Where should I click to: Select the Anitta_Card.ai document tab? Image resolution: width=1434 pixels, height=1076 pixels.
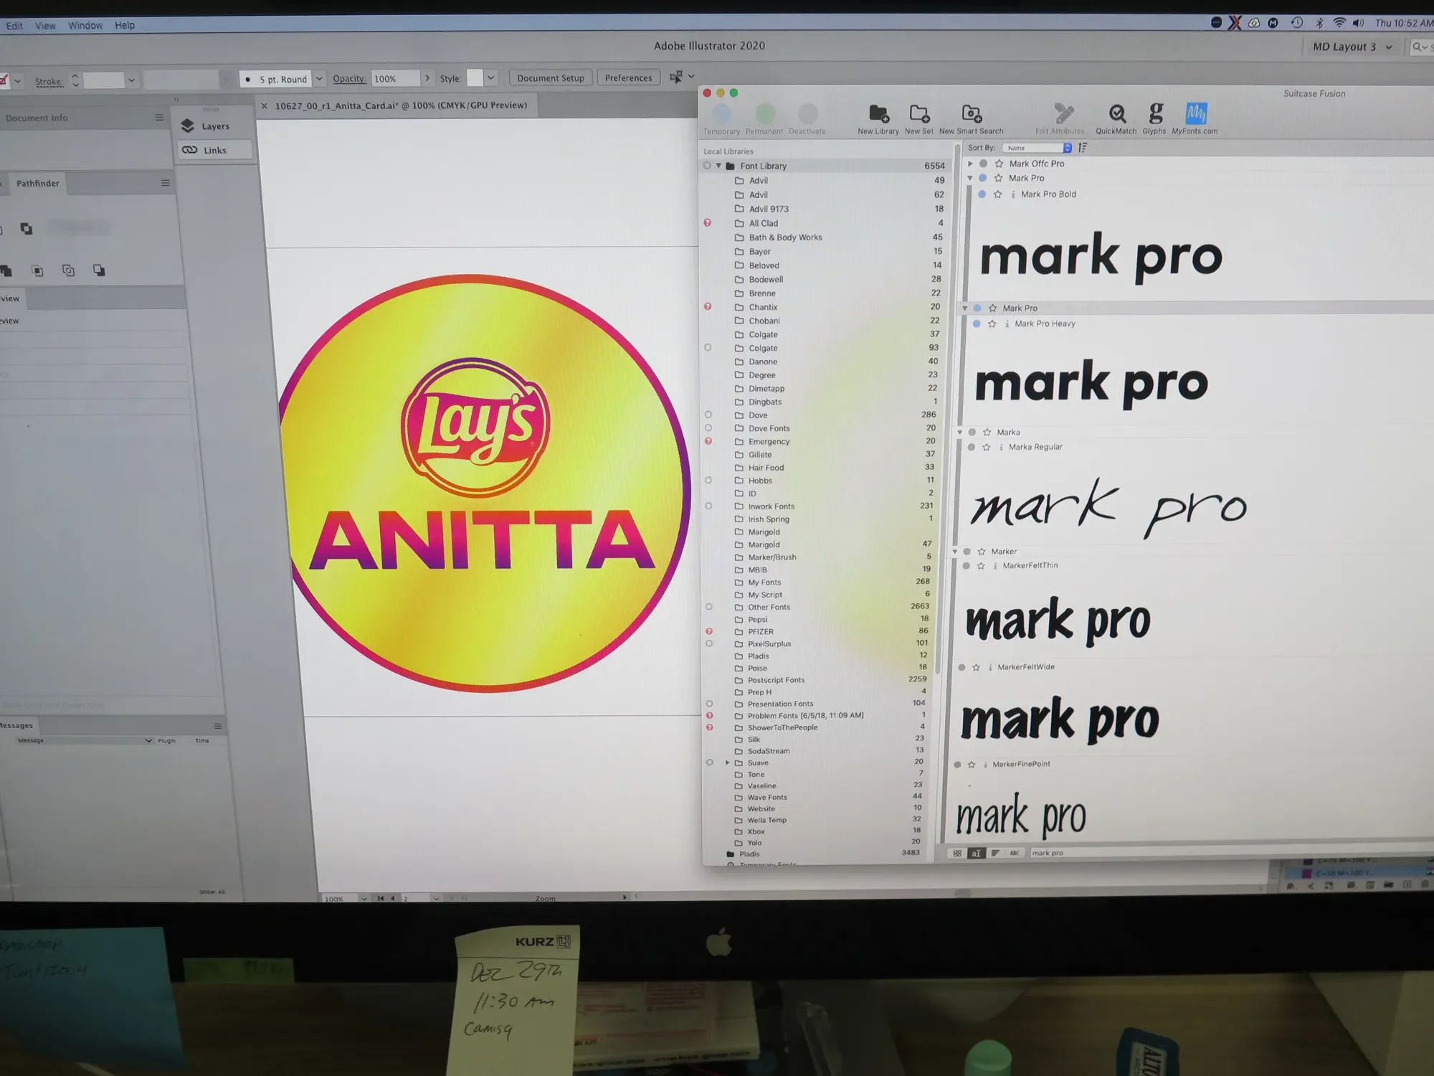400,105
